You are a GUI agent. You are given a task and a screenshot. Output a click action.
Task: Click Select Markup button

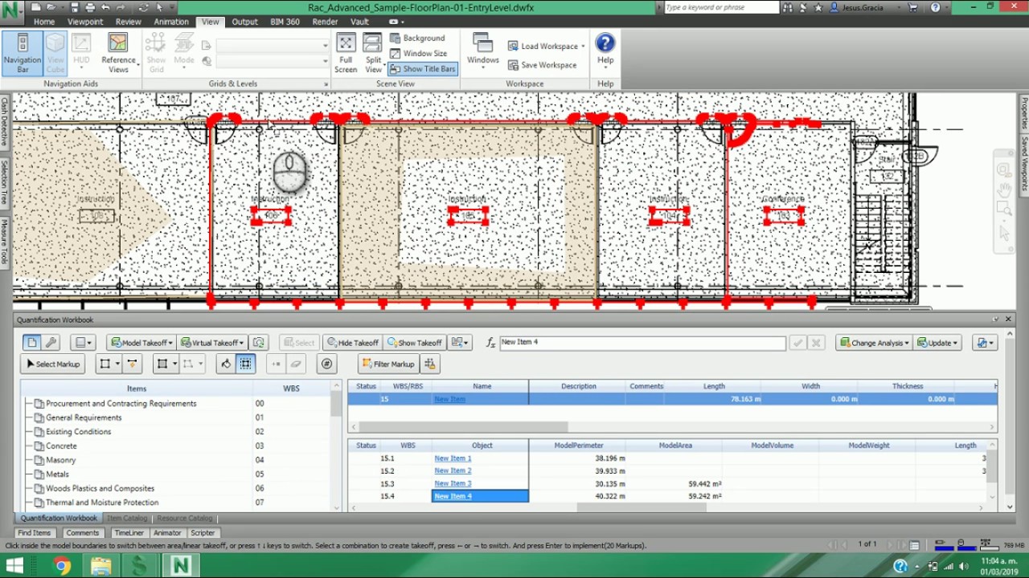pos(52,364)
